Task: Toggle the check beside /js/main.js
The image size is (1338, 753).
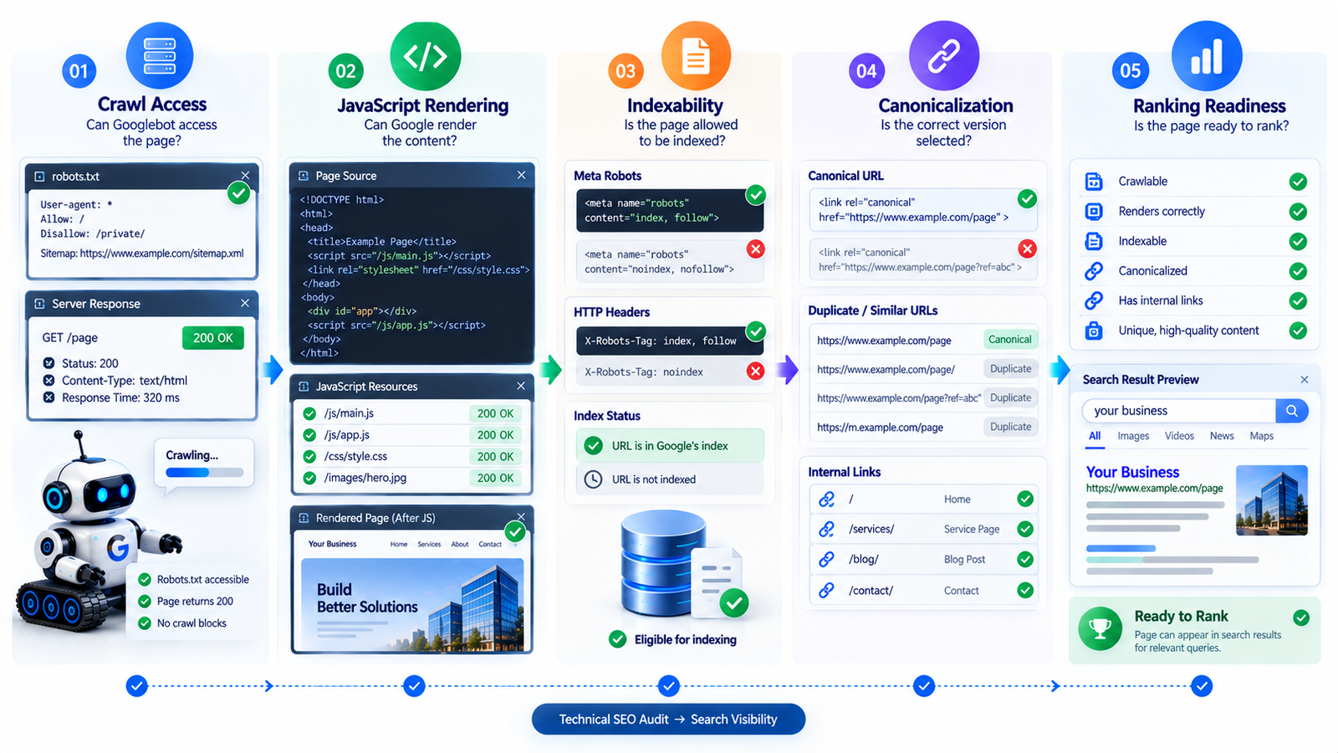Action: click(x=309, y=413)
